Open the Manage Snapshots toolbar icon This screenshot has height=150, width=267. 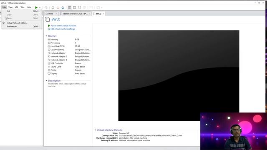(63, 7)
